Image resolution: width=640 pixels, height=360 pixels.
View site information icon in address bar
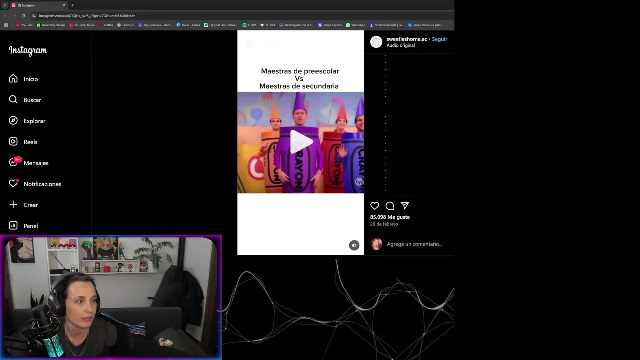click(34, 16)
